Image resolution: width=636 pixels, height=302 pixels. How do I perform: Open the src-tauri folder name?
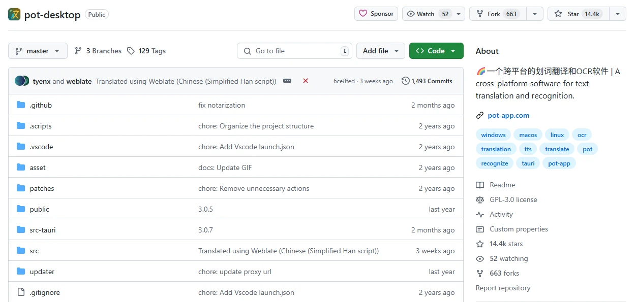[43, 230]
